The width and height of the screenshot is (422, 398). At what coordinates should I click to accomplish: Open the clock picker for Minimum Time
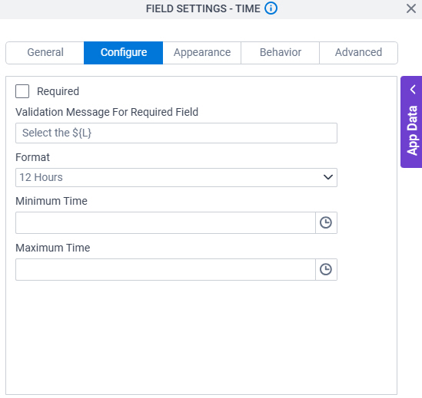tap(326, 222)
